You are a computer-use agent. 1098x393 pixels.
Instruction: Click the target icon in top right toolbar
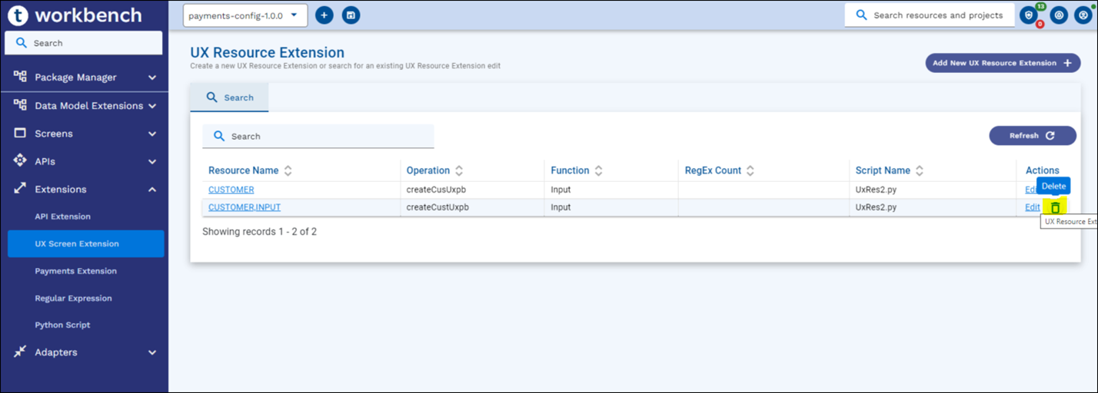pyautogui.click(x=1059, y=15)
